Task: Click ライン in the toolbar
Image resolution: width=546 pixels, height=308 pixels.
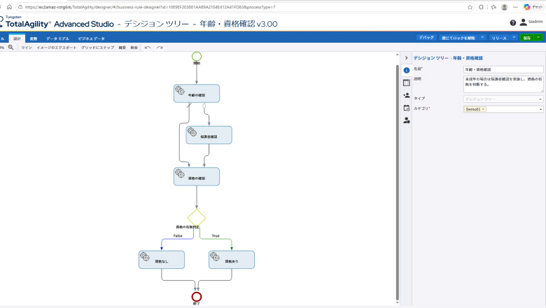Action: click(x=27, y=48)
